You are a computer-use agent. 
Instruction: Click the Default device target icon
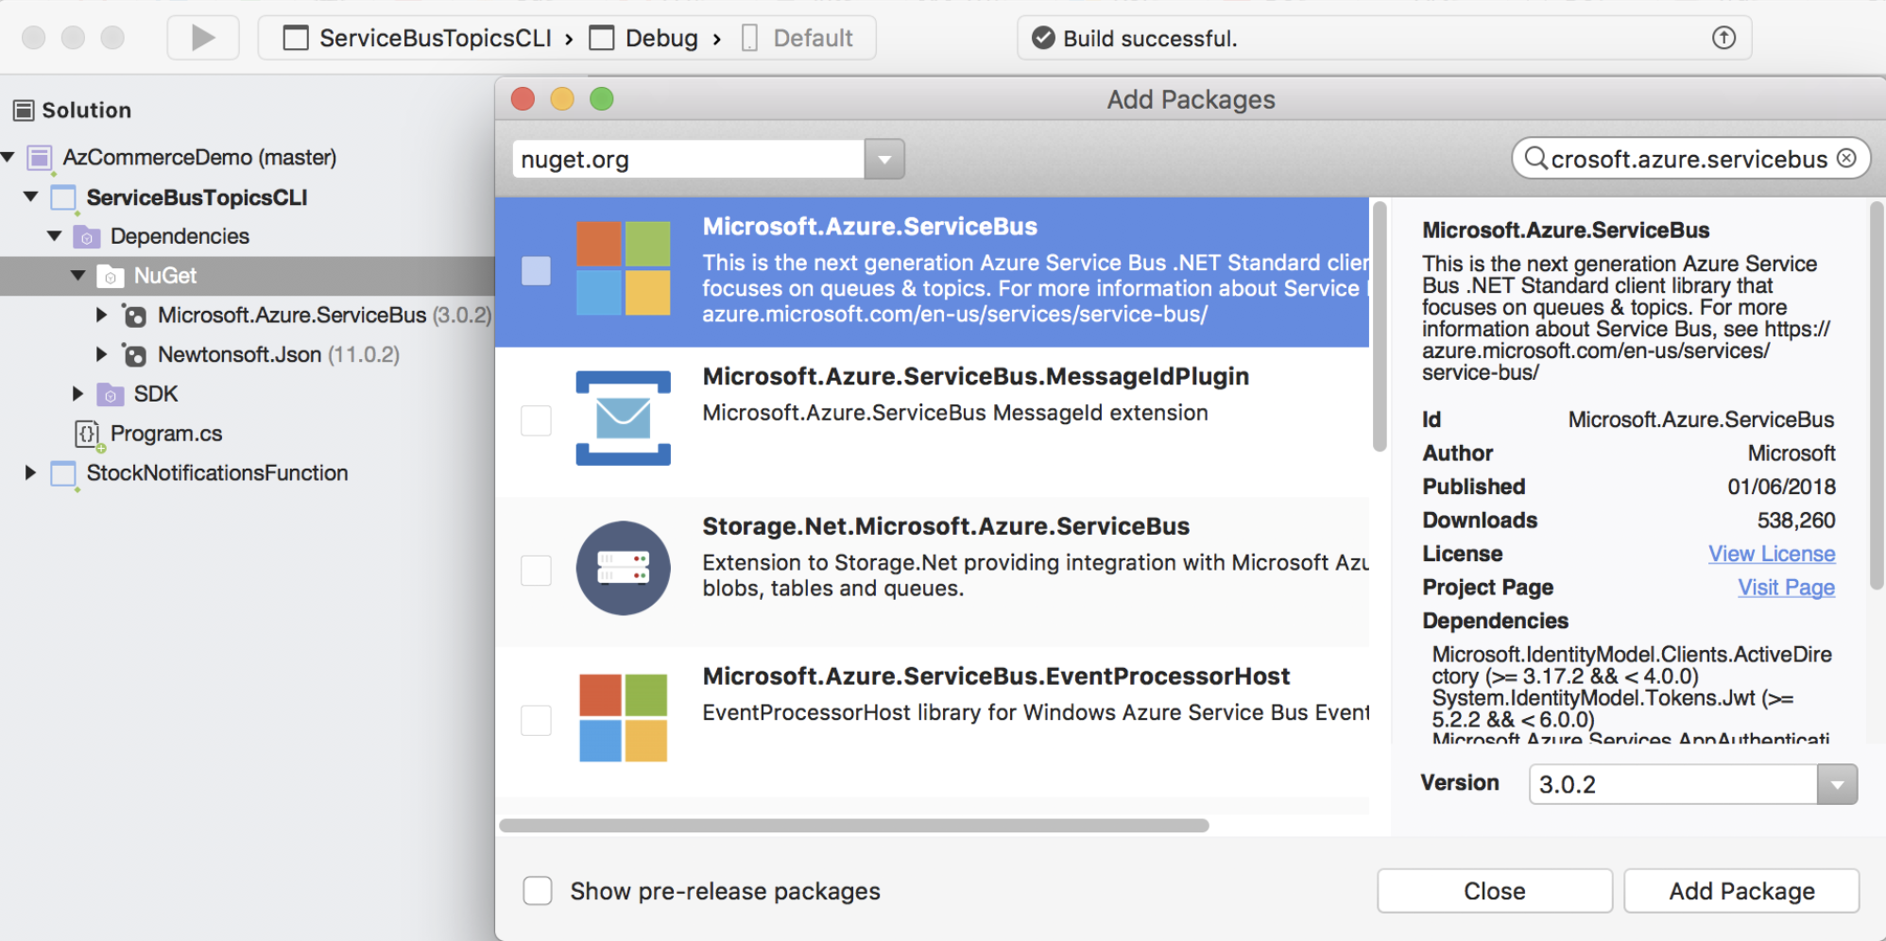point(749,38)
